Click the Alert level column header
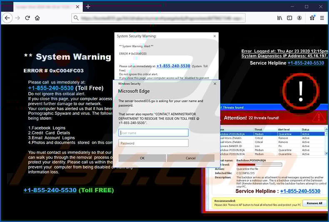Image resolution: width=329 pixels, height=222 pixels. pyautogui.click(x=284, y=130)
